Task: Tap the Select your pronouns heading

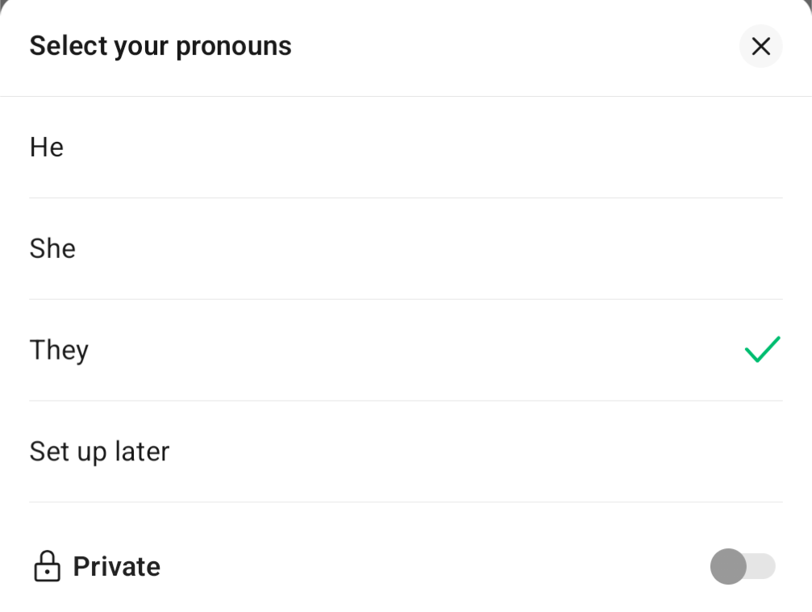Action: pyautogui.click(x=160, y=46)
